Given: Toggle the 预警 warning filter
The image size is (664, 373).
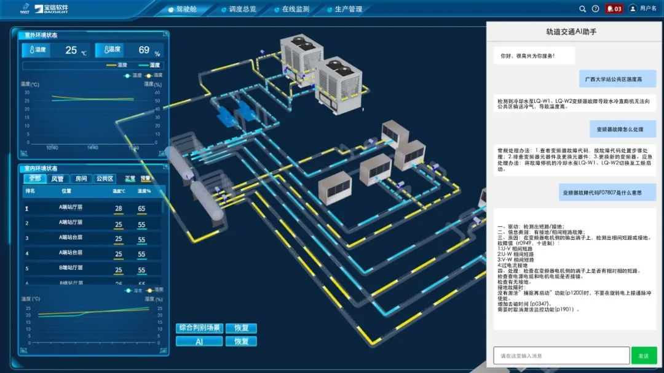Looking at the screenshot, I should point(146,179).
